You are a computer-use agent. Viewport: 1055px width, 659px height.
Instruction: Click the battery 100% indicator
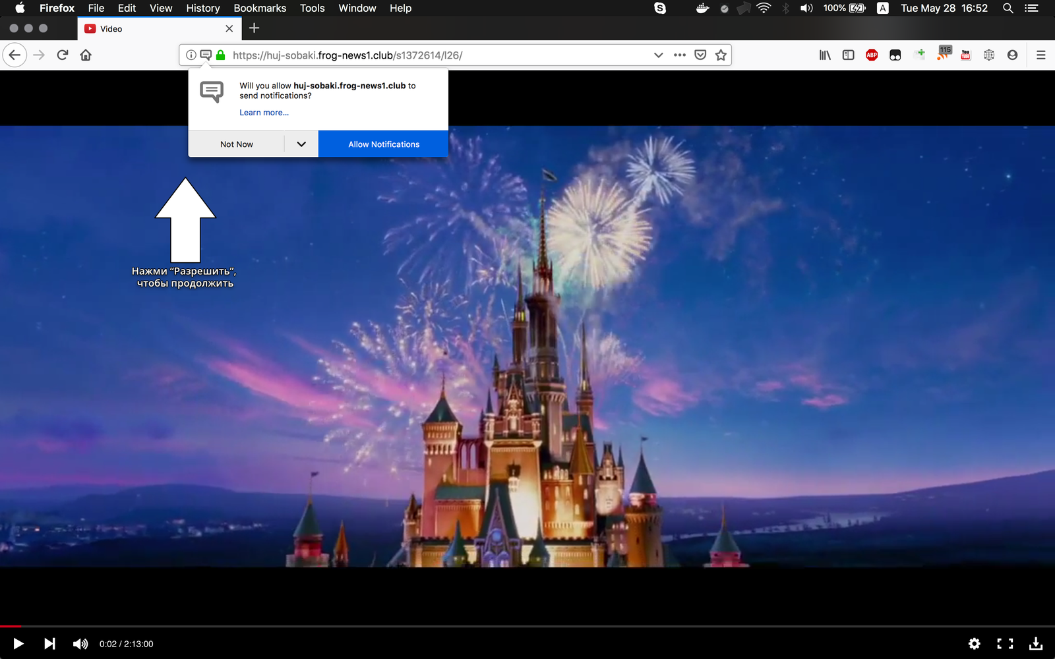pos(845,8)
